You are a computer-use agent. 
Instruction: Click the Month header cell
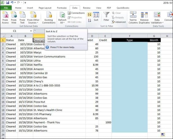[154, 40]
